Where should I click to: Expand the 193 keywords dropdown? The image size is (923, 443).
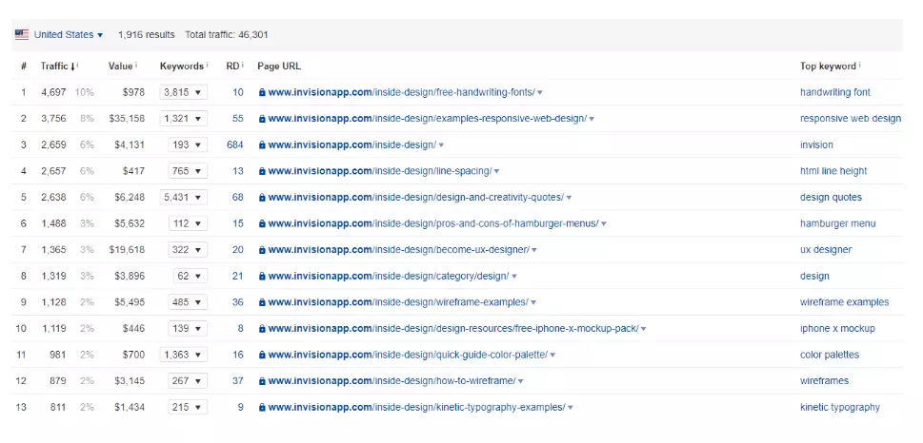tap(188, 144)
